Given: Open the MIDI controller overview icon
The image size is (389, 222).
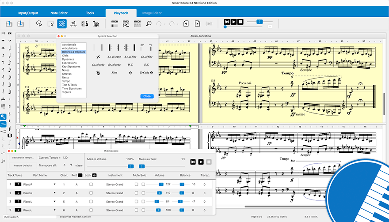Looking at the screenshot, I should pos(126,23).
